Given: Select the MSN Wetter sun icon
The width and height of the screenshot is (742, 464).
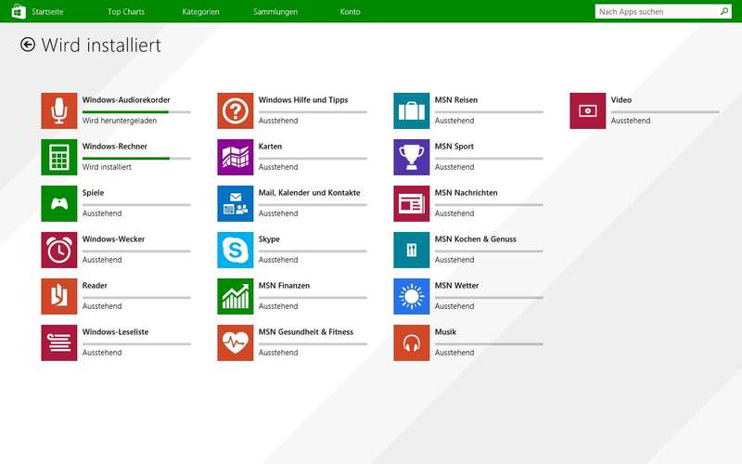Looking at the screenshot, I should pos(412,296).
